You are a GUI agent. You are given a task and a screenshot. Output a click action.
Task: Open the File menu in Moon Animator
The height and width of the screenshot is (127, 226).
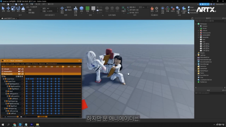tap(3, 64)
